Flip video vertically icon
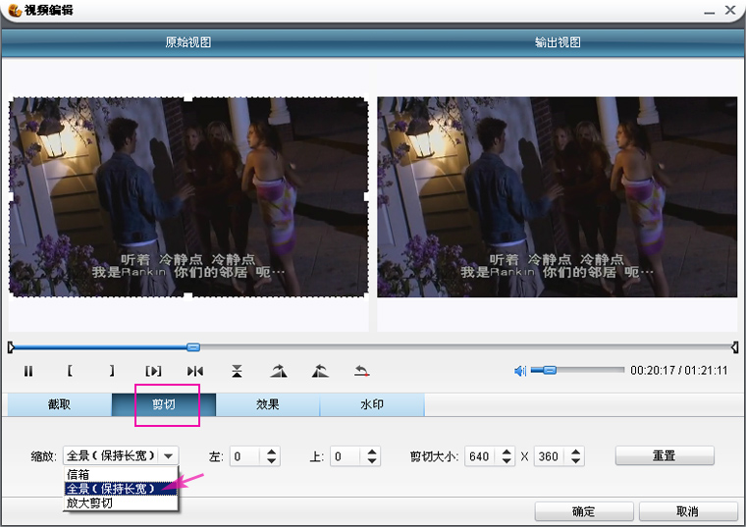Viewport: 746px width, 527px height. pos(237,371)
